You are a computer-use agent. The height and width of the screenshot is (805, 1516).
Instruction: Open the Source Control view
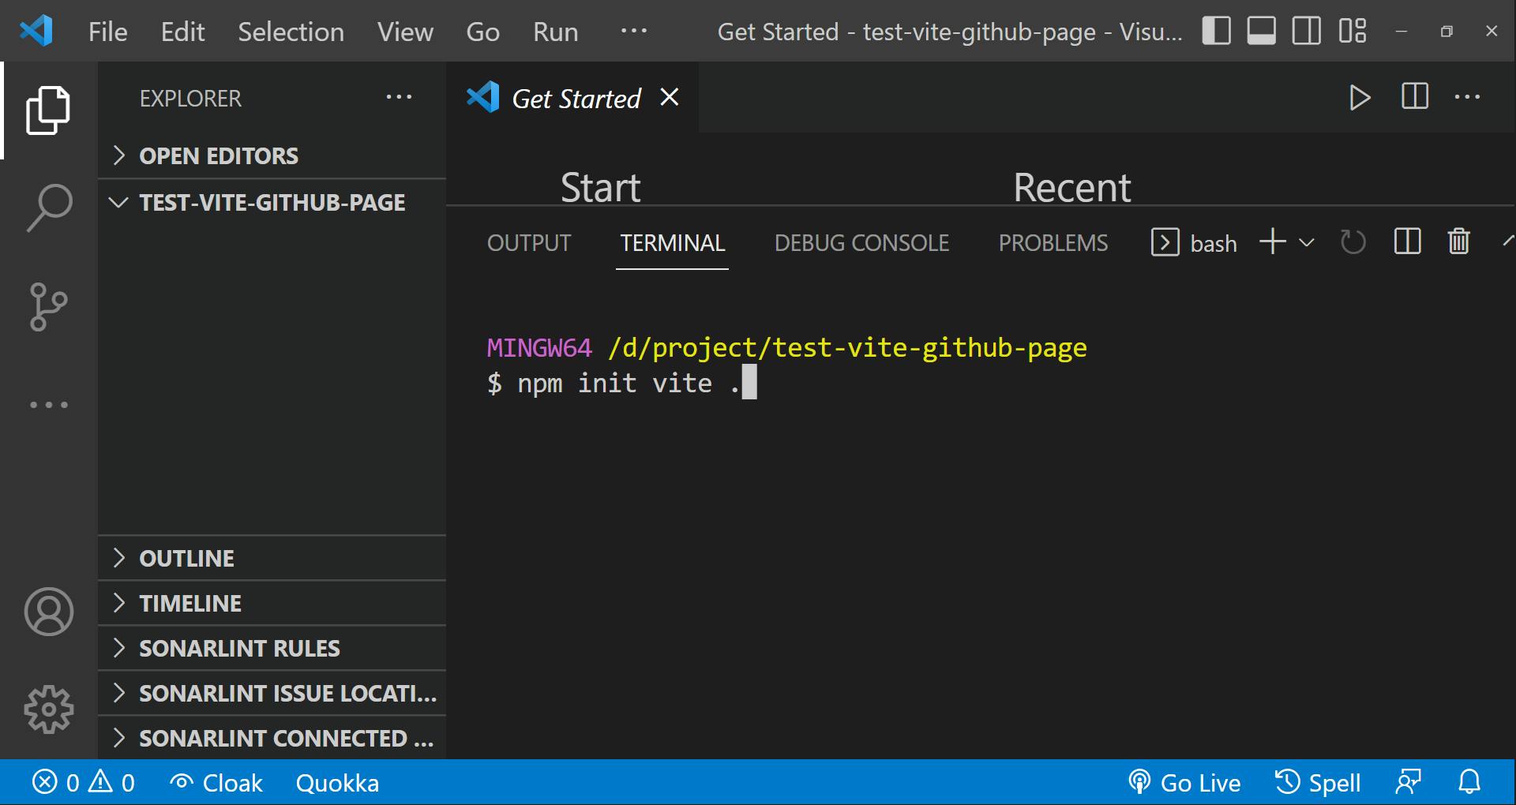[x=49, y=307]
